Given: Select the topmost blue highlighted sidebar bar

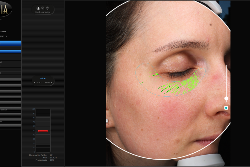Looking at the screenshot, I should tap(10, 43).
